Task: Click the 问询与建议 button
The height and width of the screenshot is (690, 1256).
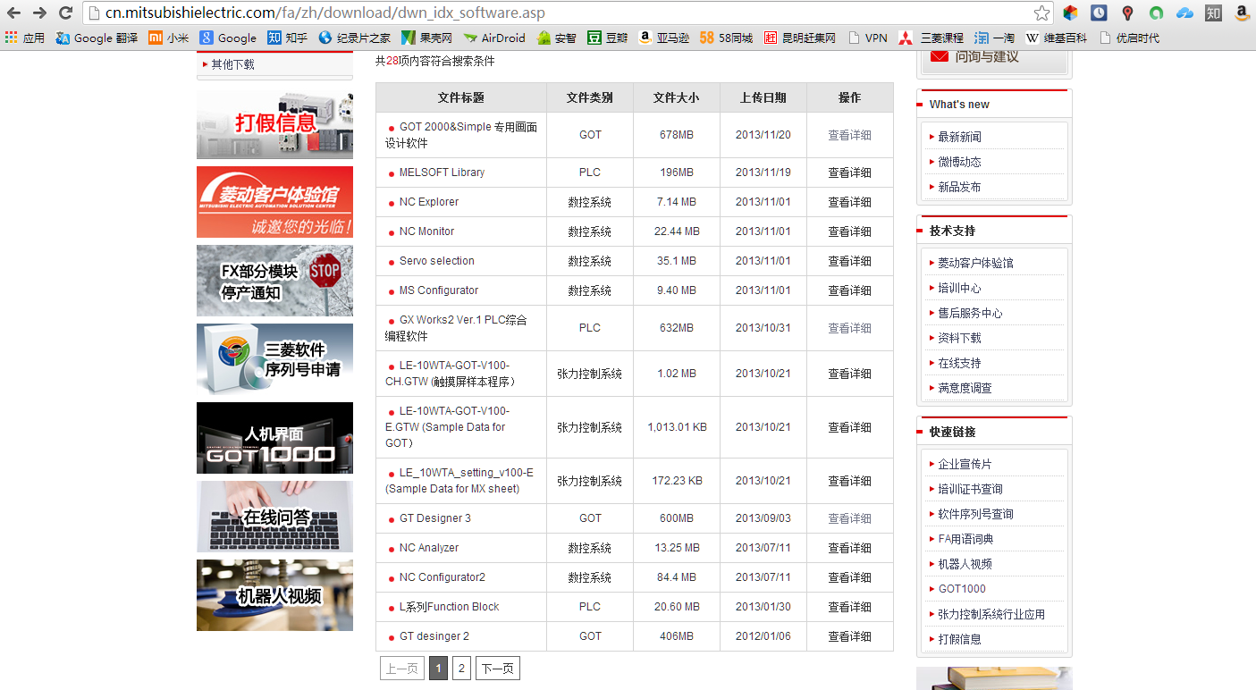Action: (x=993, y=56)
